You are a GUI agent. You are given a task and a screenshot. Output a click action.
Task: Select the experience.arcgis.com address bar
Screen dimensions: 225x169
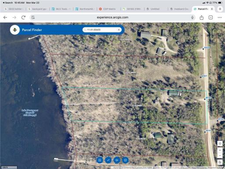coord(112,18)
